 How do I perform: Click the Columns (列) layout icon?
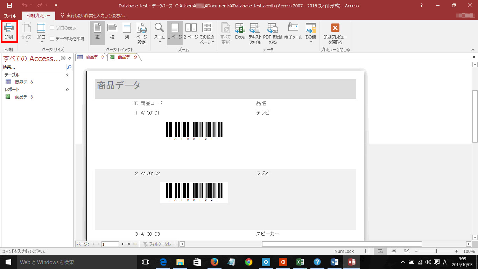coord(127,32)
